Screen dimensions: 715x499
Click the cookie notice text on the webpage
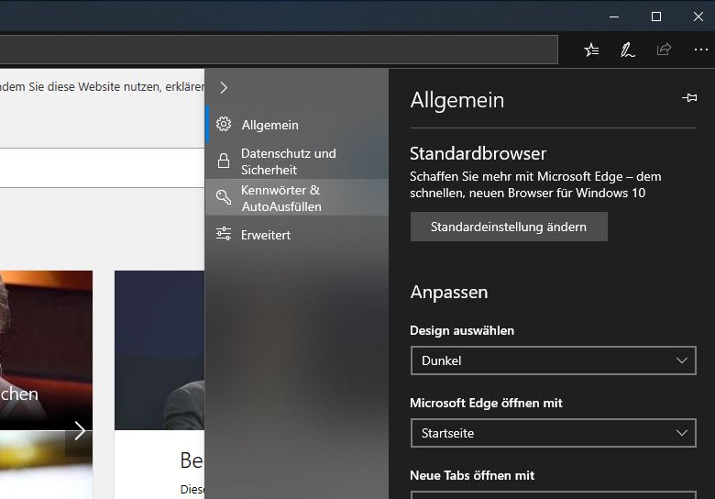click(x=102, y=86)
